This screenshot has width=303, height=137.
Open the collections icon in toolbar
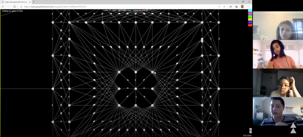237,7
